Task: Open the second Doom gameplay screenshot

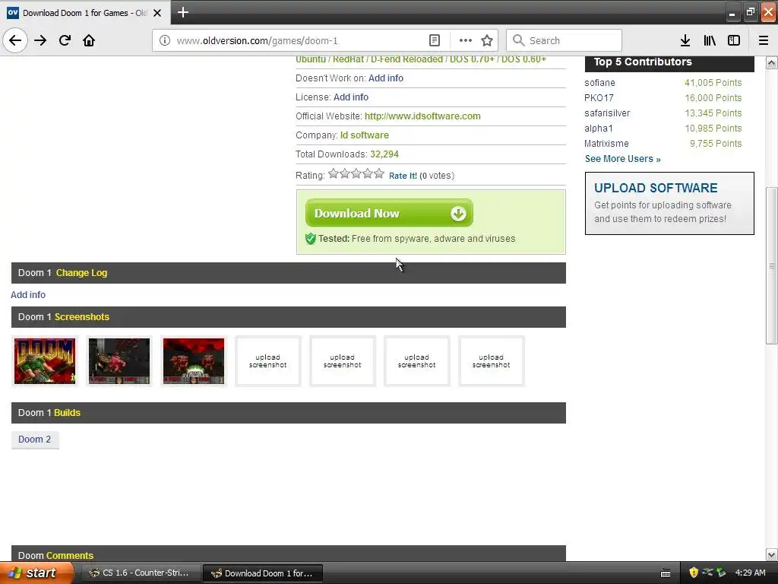Action: (x=119, y=361)
